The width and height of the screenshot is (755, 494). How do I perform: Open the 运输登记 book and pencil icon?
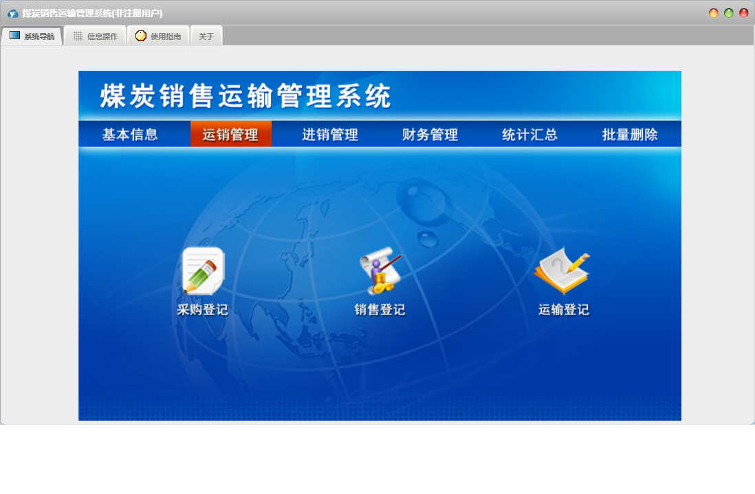pyautogui.click(x=562, y=270)
